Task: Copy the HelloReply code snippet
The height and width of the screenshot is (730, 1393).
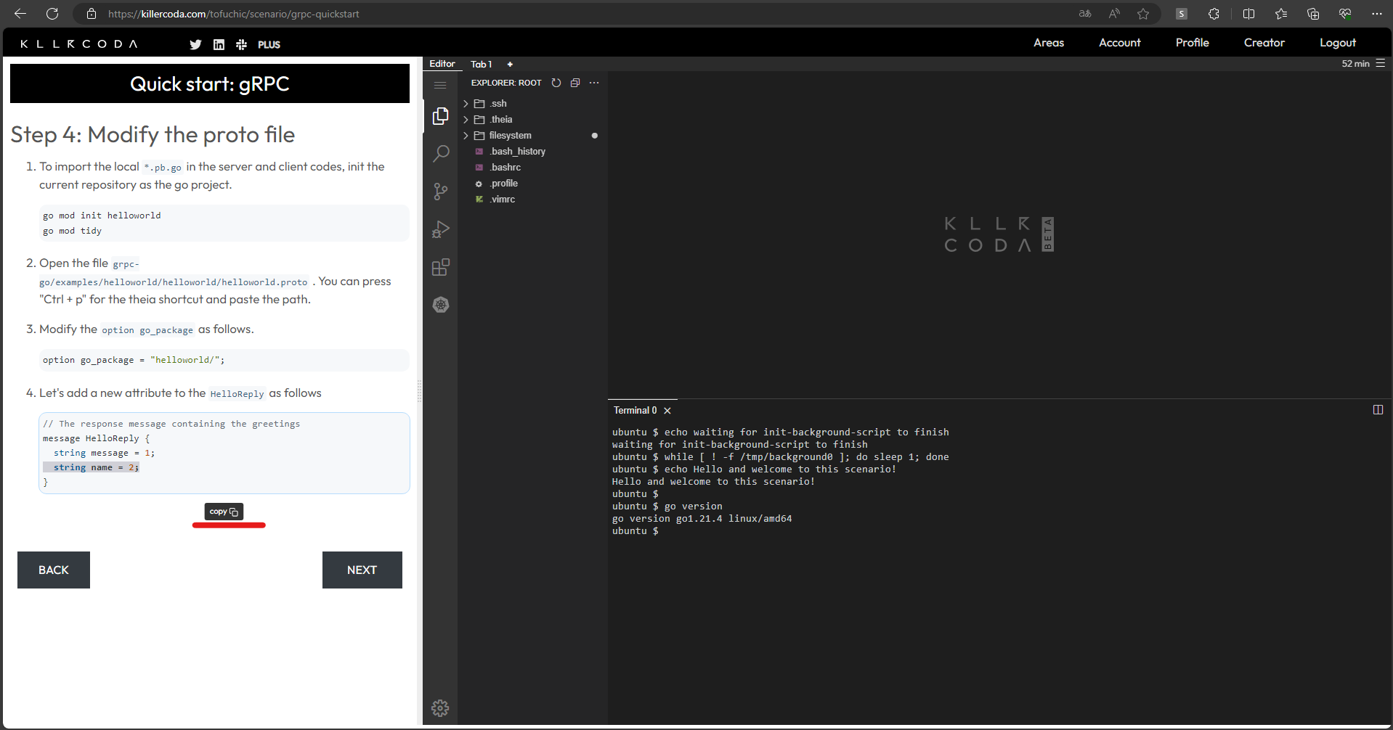Action: (222, 512)
